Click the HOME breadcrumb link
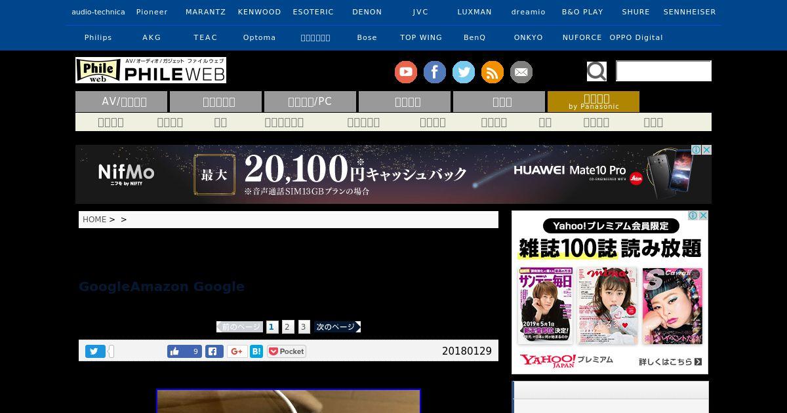 94,220
